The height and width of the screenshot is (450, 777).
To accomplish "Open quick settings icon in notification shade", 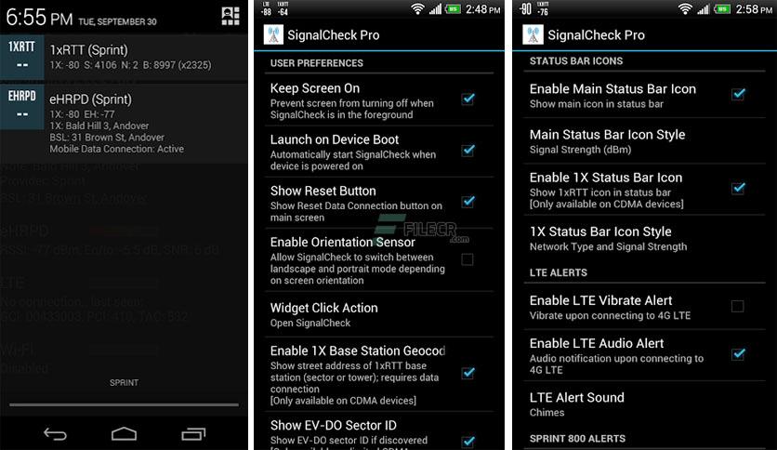I will pyautogui.click(x=230, y=17).
